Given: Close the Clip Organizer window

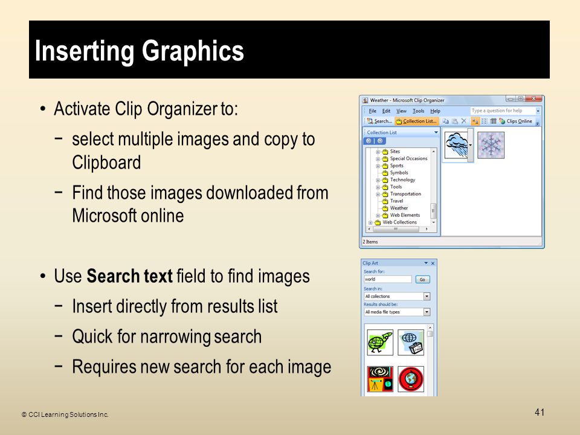Looking at the screenshot, I should (533, 98).
